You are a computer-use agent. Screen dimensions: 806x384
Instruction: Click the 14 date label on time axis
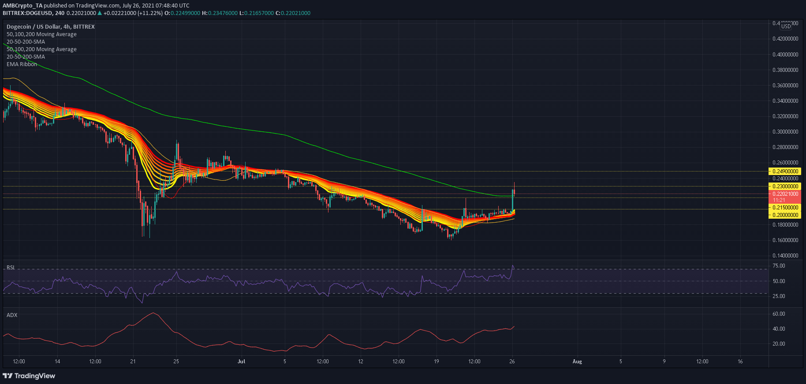57,362
